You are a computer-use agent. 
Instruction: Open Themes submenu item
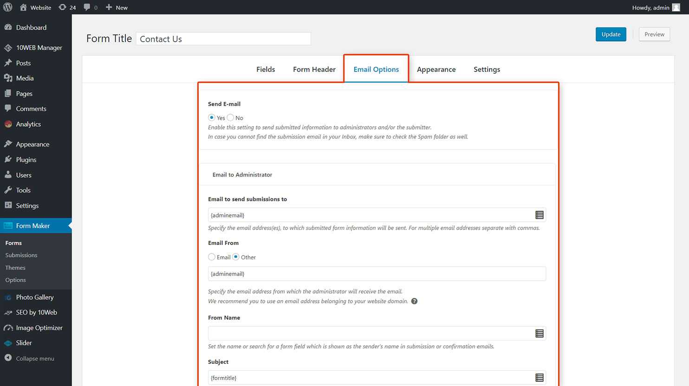[15, 268]
